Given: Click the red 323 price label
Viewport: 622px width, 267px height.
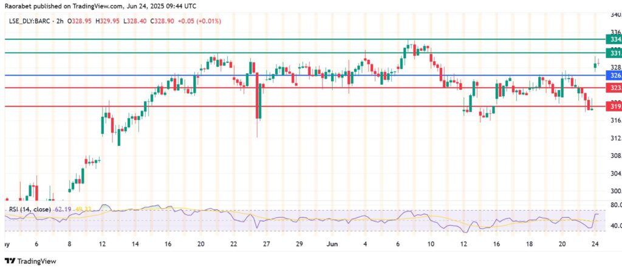Looking at the screenshot, I should pos(613,88).
